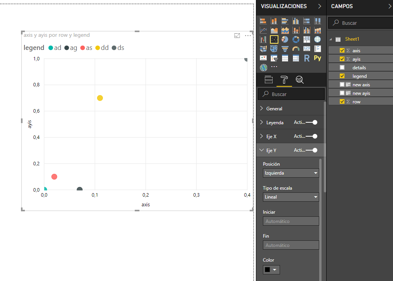Select the 100% stacked bar chart visualization
This screenshot has width=393, height=281.
click(306, 21)
